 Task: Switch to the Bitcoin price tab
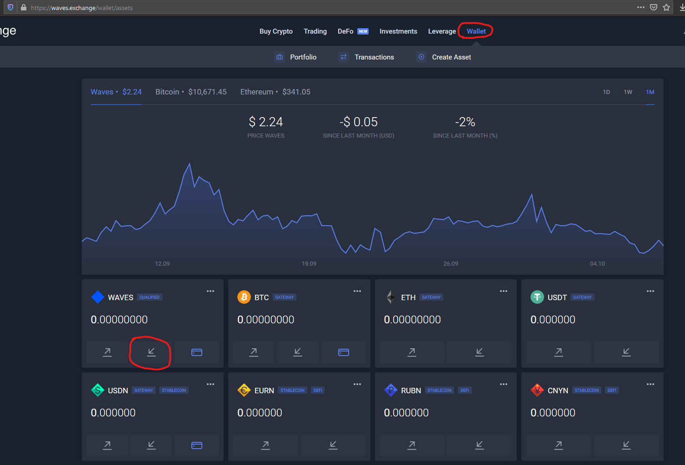pyautogui.click(x=191, y=92)
